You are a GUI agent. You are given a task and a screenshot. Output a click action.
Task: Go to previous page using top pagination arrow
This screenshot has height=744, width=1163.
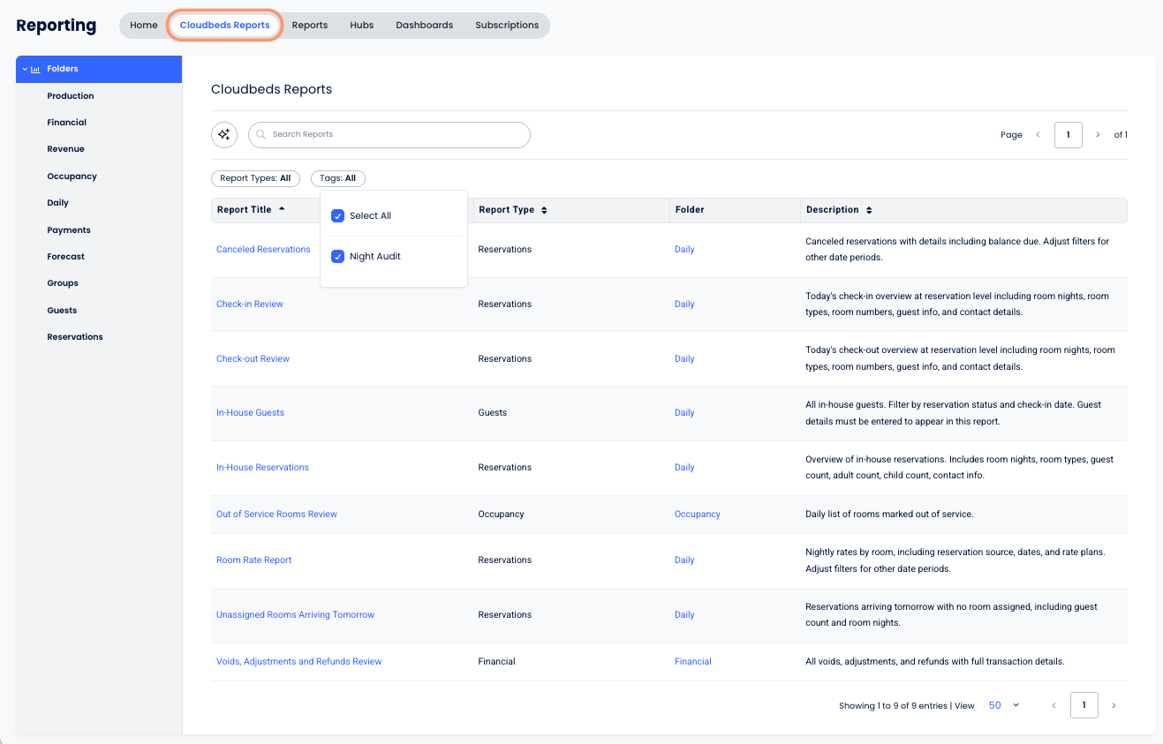[x=1038, y=135]
